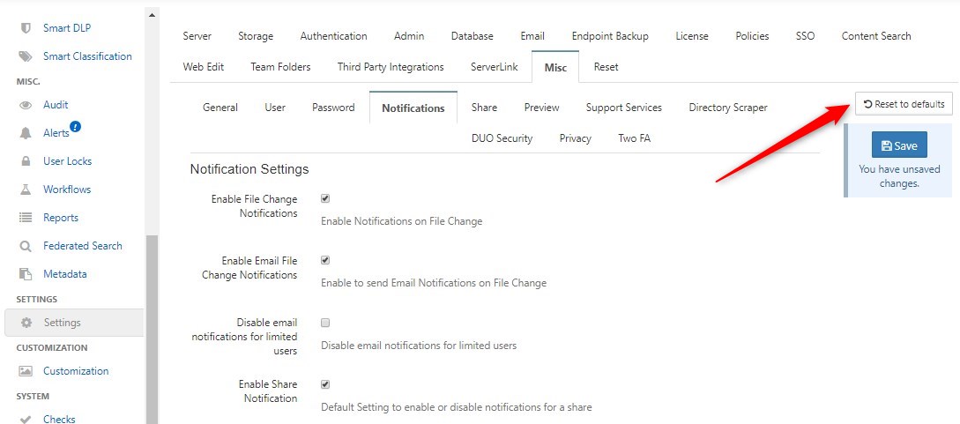Viewport: 960px width, 424px height.
Task: Click the Smart Classification tags icon
Action: (x=26, y=56)
